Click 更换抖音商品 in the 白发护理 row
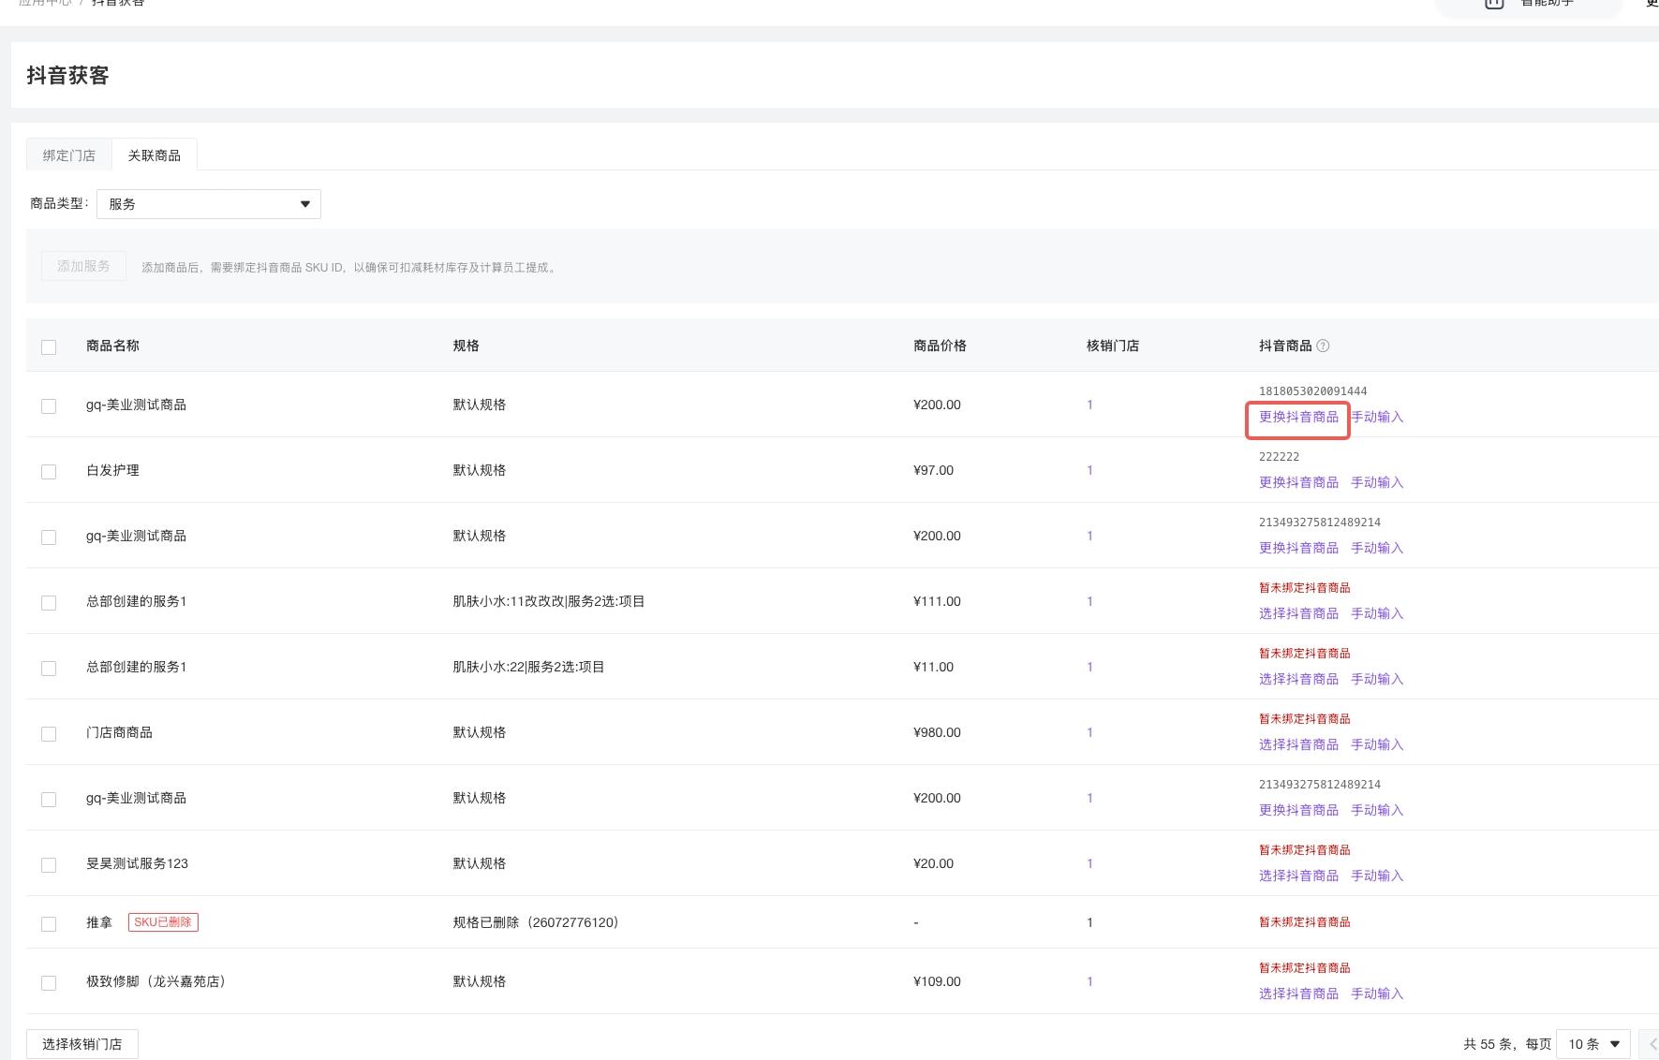The height and width of the screenshot is (1060, 1659). [1298, 482]
